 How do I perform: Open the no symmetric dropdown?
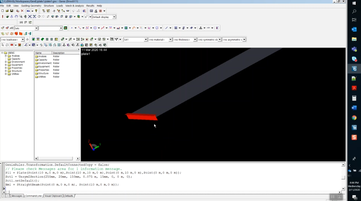220,39
